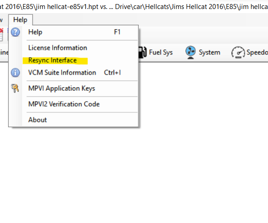Click the red-starred document toolbar icon
The image size is (268, 223).
[1, 35]
